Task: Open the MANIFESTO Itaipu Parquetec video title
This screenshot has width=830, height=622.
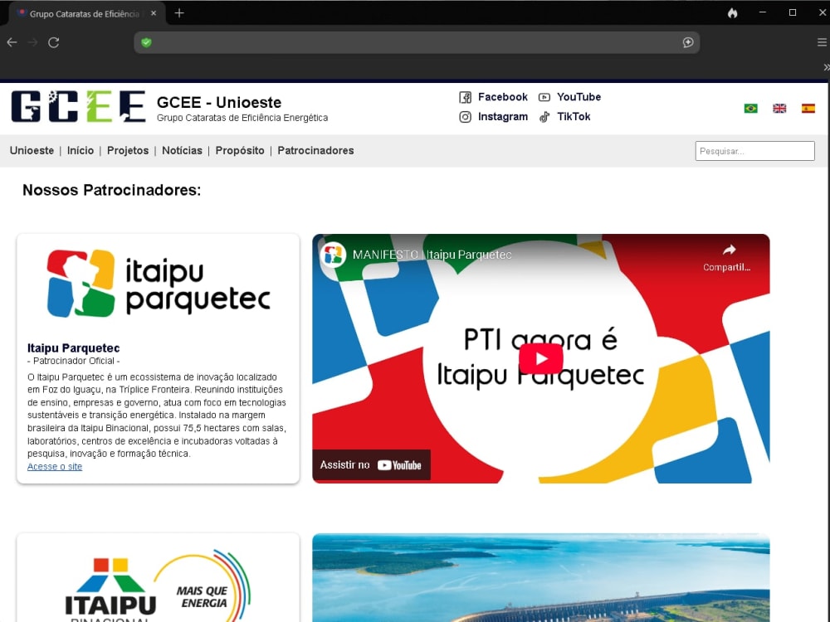Action: (x=432, y=255)
